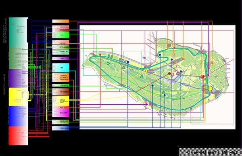Click the DERSLİKLER magenta legend box
242x156 pixels.
click(60, 113)
